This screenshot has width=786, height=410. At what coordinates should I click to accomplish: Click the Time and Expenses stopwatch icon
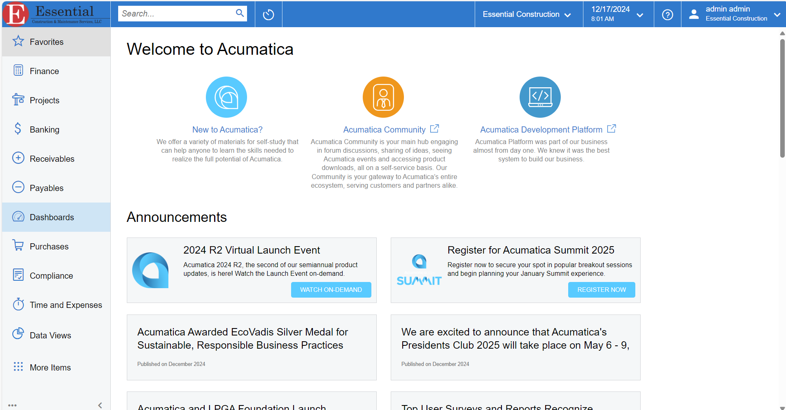coord(18,304)
